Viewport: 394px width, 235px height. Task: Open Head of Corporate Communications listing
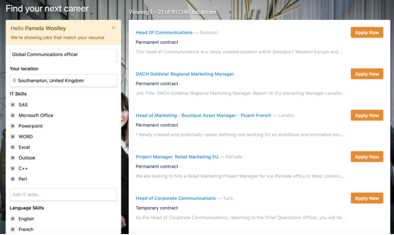[176, 198]
